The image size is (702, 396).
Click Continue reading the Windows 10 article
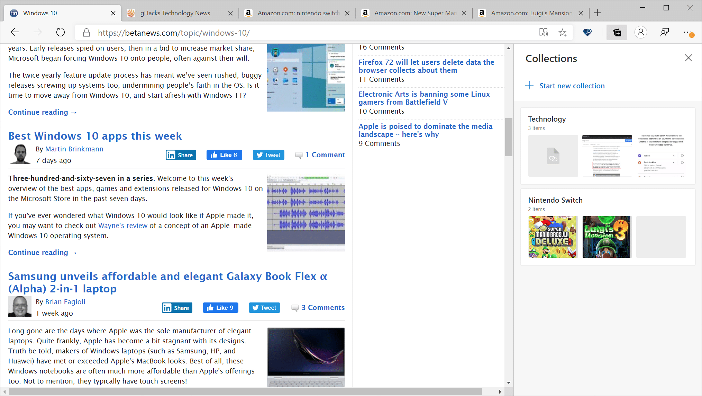43,112
